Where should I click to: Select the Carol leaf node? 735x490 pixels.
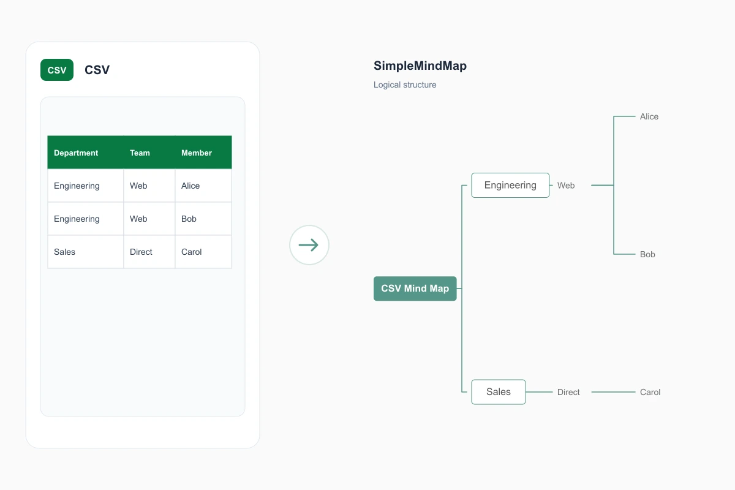point(650,392)
